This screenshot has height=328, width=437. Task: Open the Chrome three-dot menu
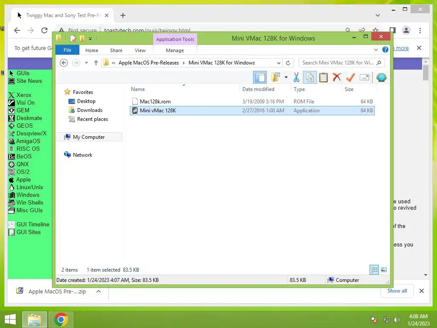point(420,30)
